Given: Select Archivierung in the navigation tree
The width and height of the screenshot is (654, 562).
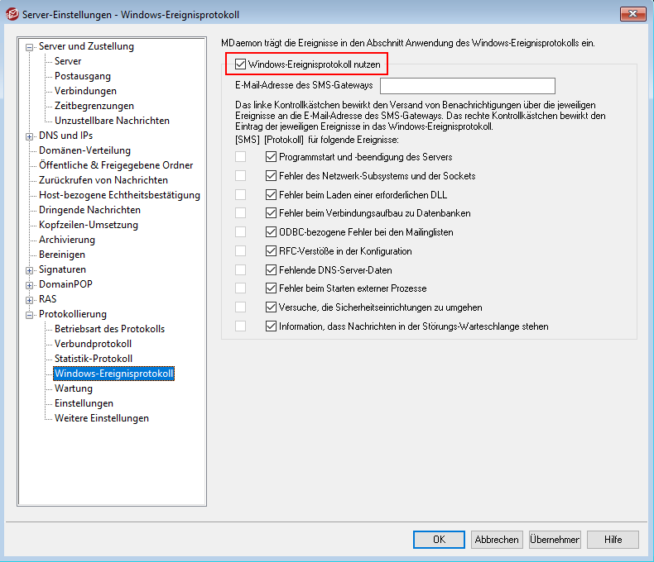Looking at the screenshot, I should coord(67,240).
